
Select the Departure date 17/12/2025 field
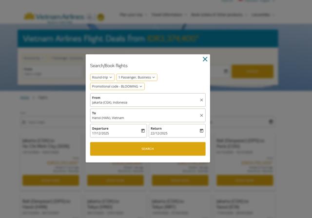(118, 131)
